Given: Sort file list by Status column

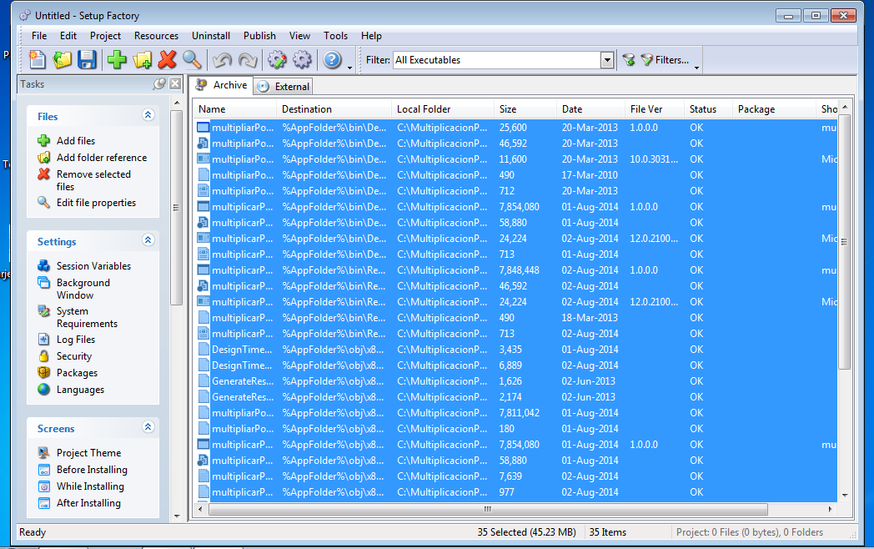Looking at the screenshot, I should (708, 109).
